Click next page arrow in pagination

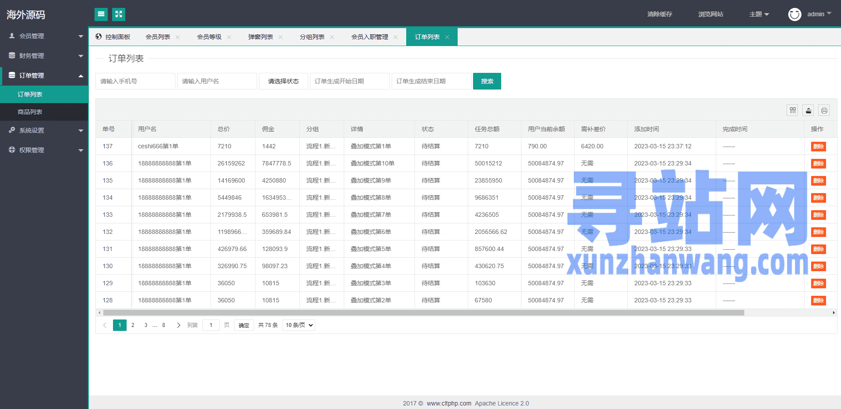point(178,325)
